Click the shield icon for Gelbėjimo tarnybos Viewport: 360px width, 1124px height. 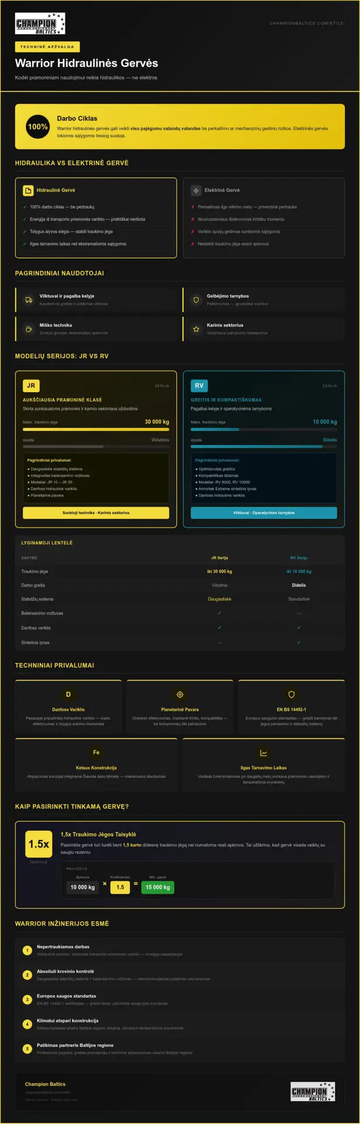(196, 300)
